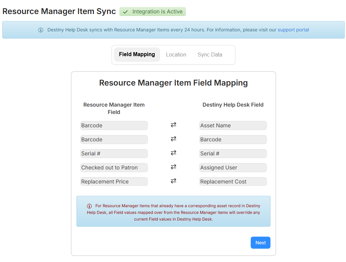The width and height of the screenshot is (346, 262).
Task: Click the sync arrows between the two Barcode fields
Action: 174,139
